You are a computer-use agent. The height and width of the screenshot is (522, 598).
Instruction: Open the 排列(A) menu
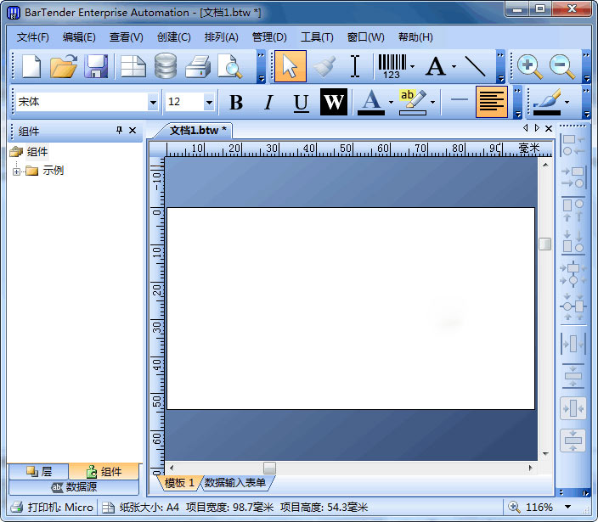tap(221, 37)
